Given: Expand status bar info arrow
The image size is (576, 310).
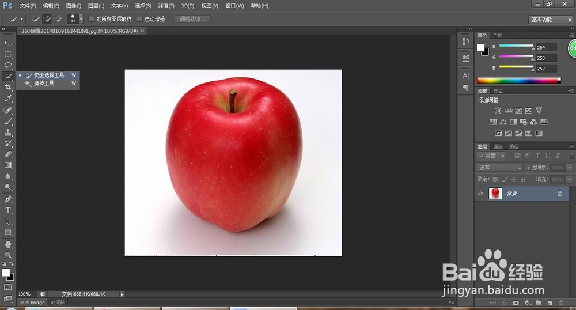Looking at the screenshot, I should [122, 294].
